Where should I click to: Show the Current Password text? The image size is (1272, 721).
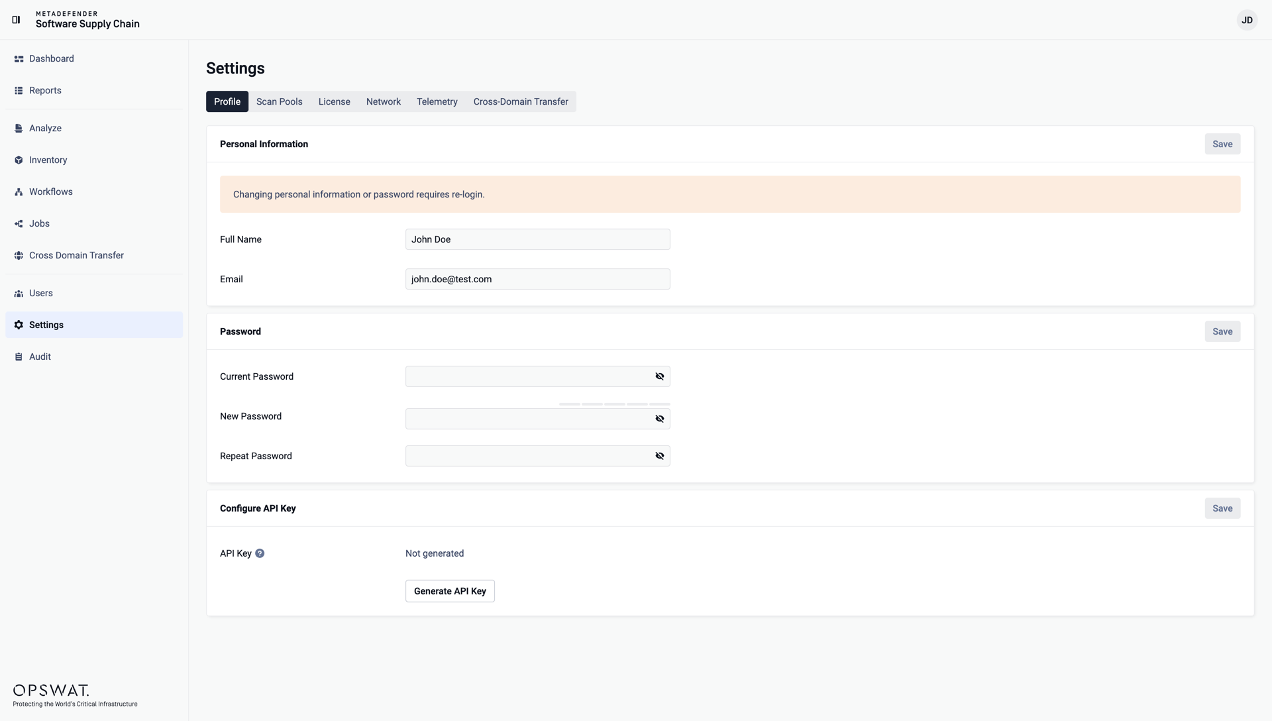(660, 376)
